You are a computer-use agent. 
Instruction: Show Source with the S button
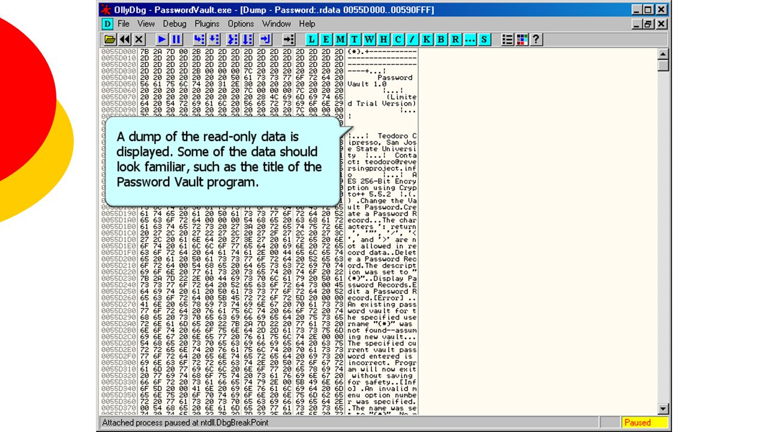(x=484, y=40)
